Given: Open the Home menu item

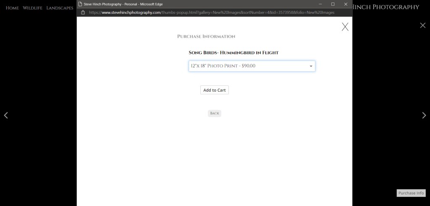Looking at the screenshot, I should (12, 8).
